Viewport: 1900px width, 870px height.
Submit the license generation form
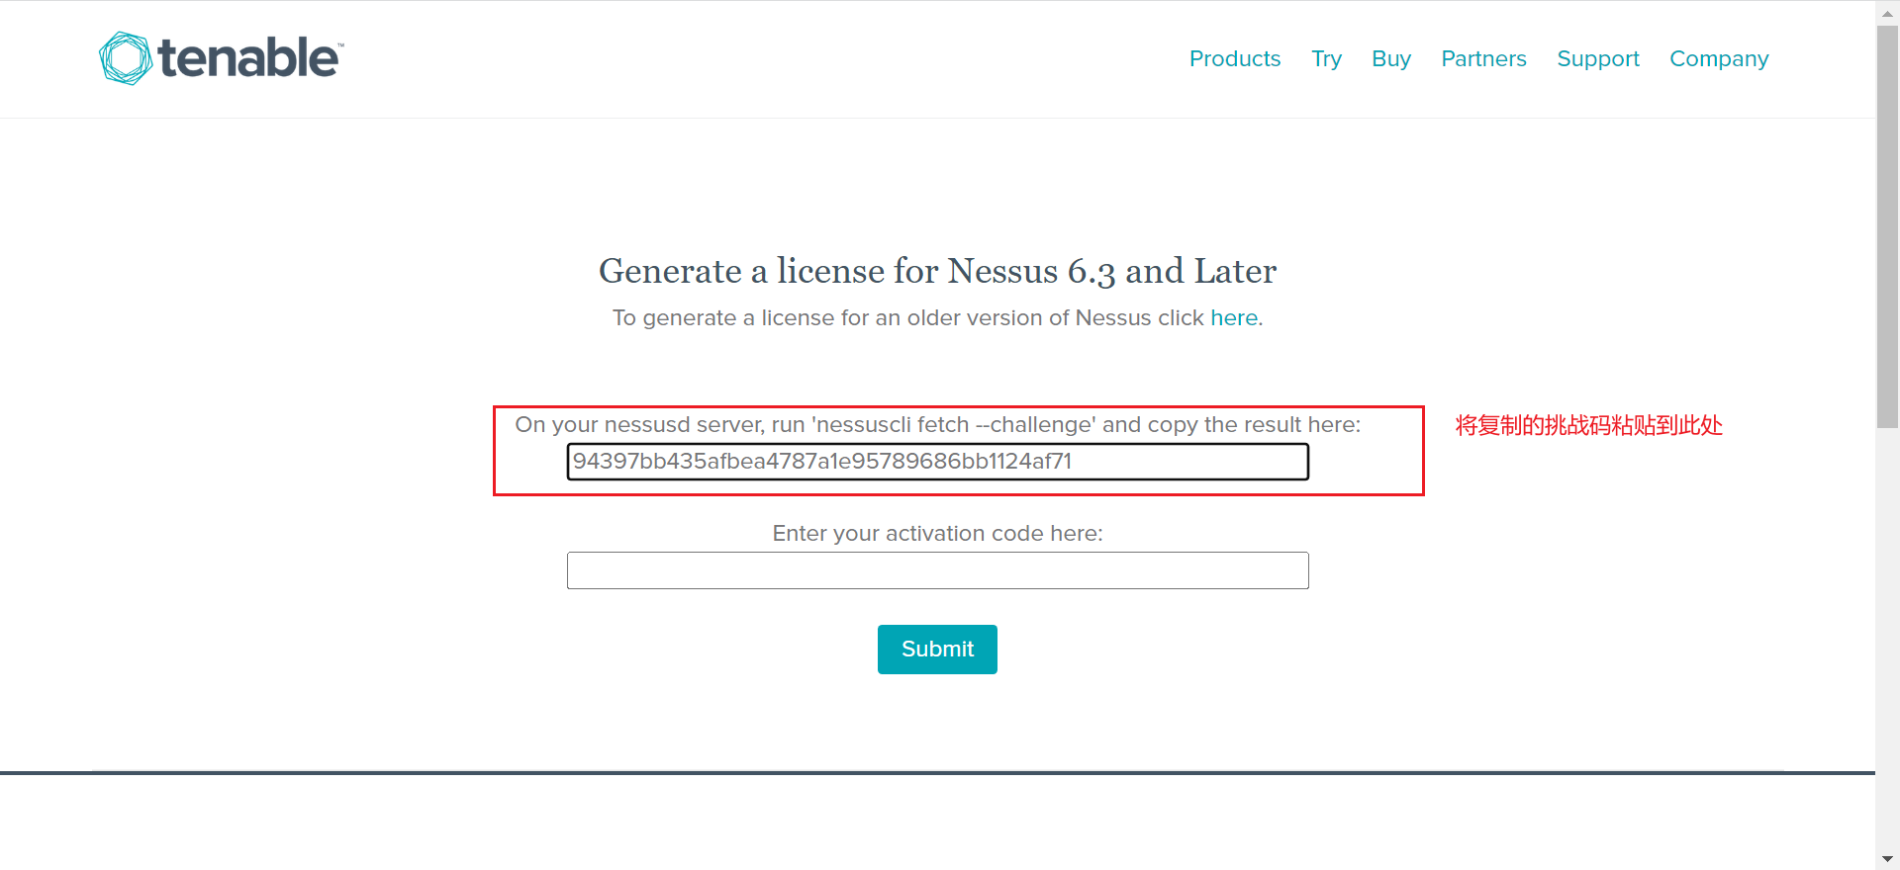(937, 650)
